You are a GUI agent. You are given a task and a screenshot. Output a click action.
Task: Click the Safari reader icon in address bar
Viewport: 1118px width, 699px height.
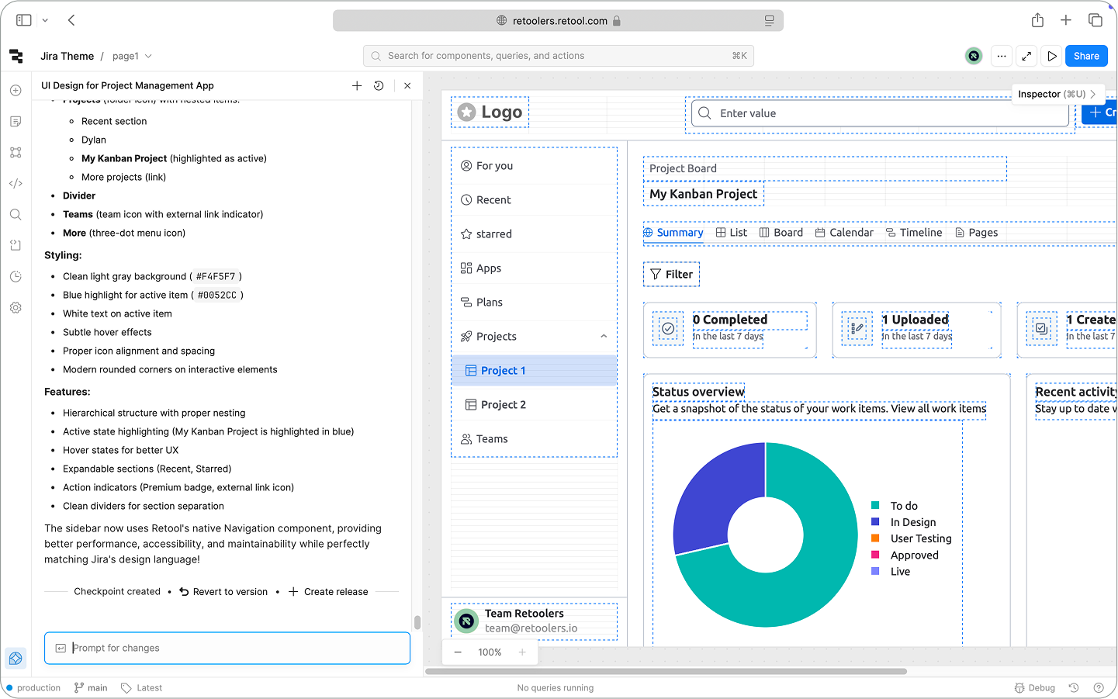[769, 21]
